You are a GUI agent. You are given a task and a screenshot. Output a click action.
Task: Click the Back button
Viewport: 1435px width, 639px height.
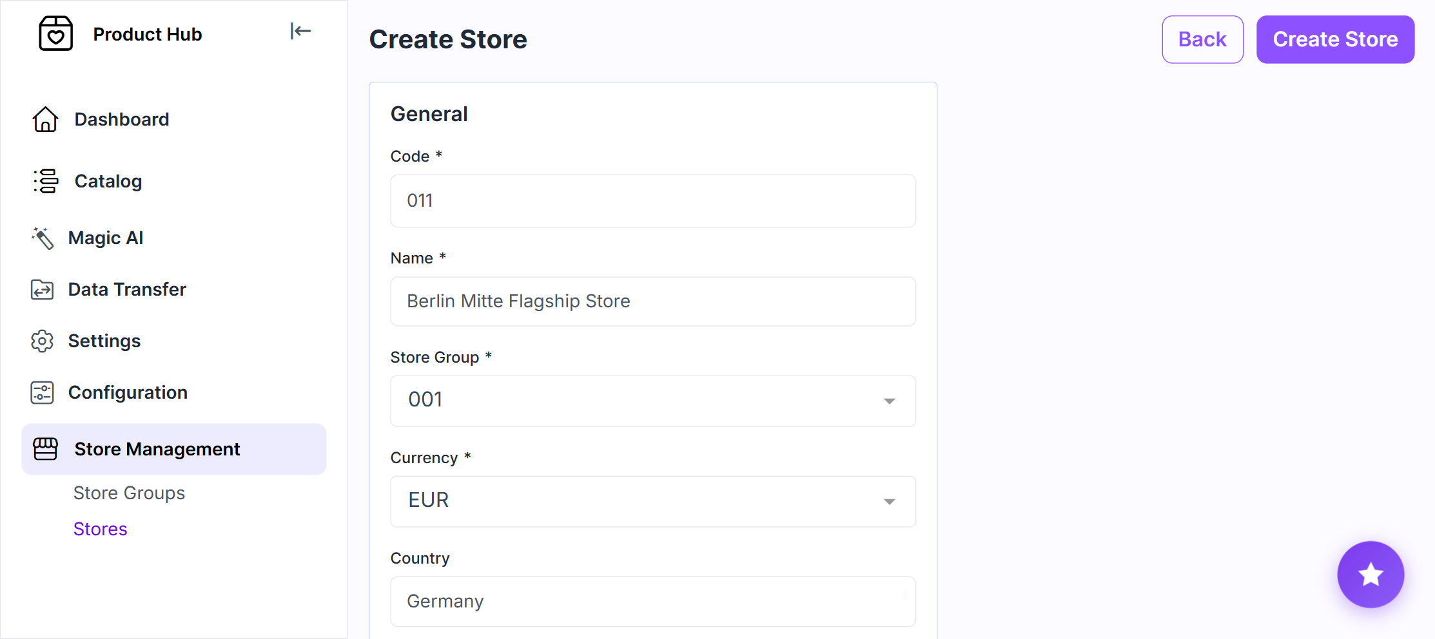1202,39
